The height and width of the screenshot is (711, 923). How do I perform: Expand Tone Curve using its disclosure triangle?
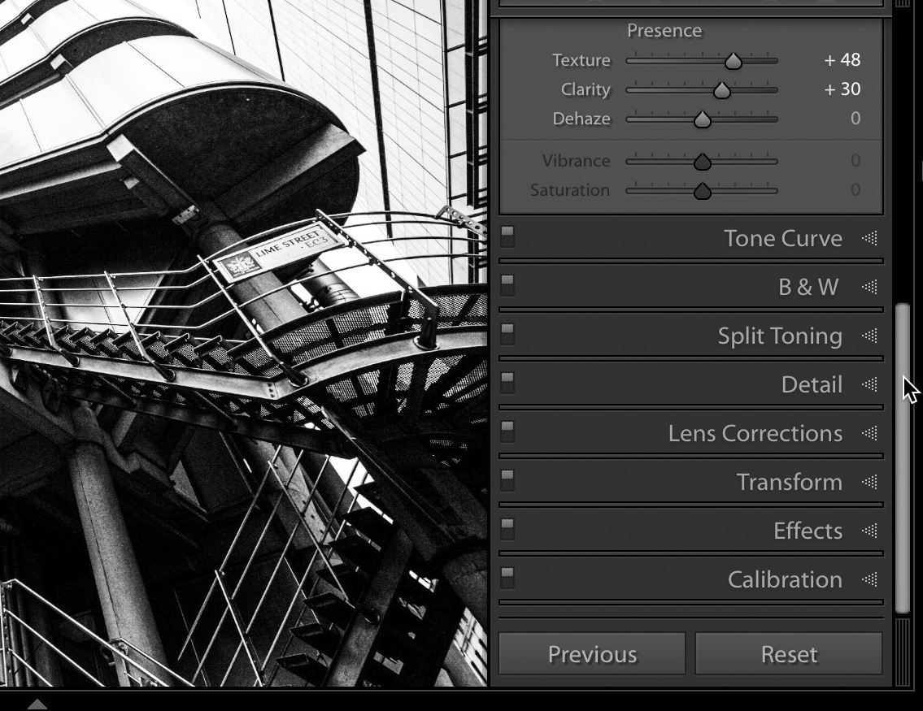[870, 238]
